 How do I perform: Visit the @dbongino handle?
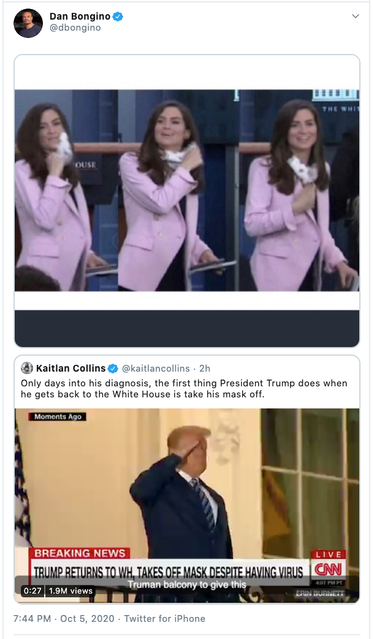pyautogui.click(x=75, y=28)
